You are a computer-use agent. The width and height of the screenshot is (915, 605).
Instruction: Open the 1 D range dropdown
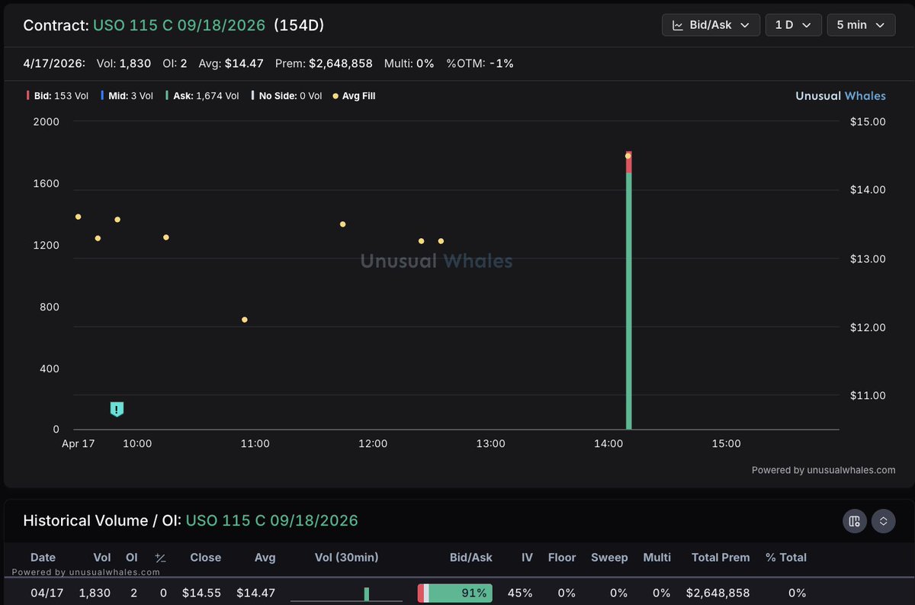point(793,25)
